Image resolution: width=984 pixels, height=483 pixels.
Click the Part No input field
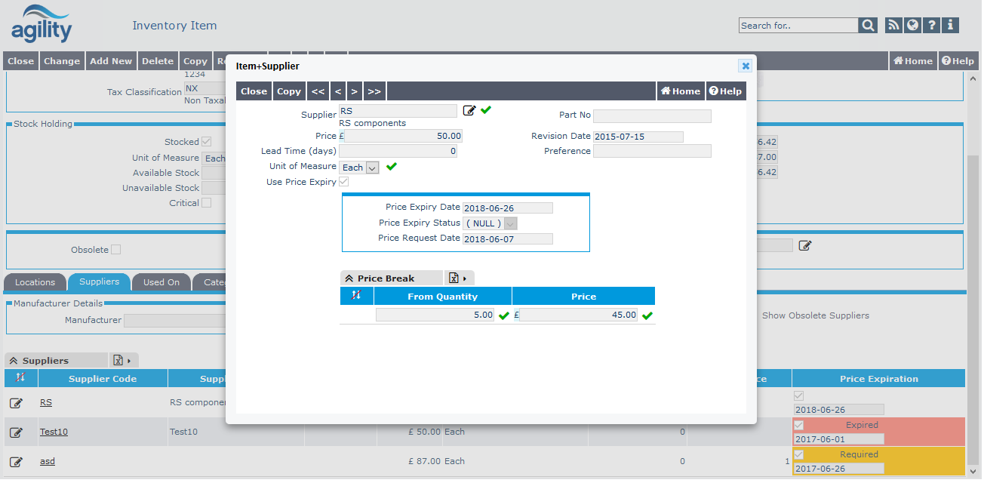652,115
